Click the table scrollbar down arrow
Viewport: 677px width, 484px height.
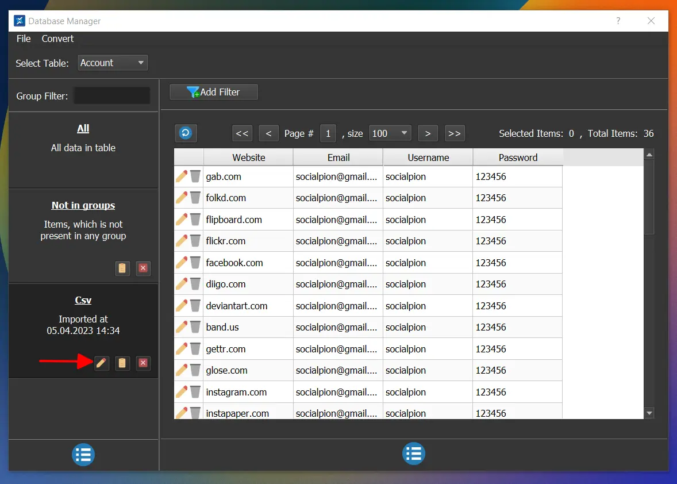tap(649, 413)
